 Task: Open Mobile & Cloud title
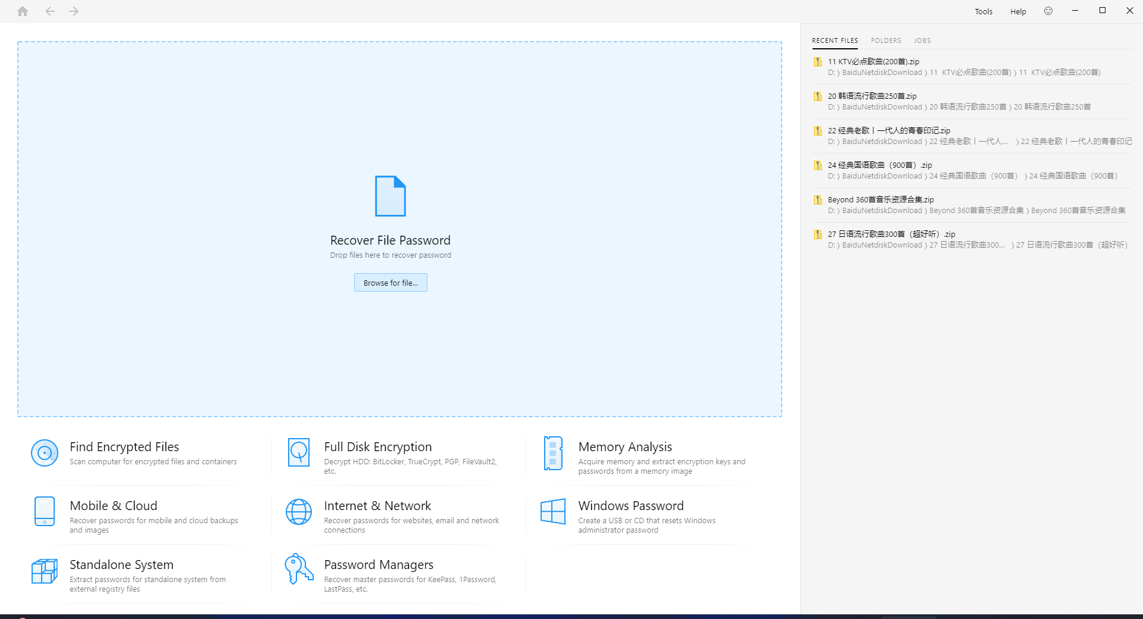(114, 506)
